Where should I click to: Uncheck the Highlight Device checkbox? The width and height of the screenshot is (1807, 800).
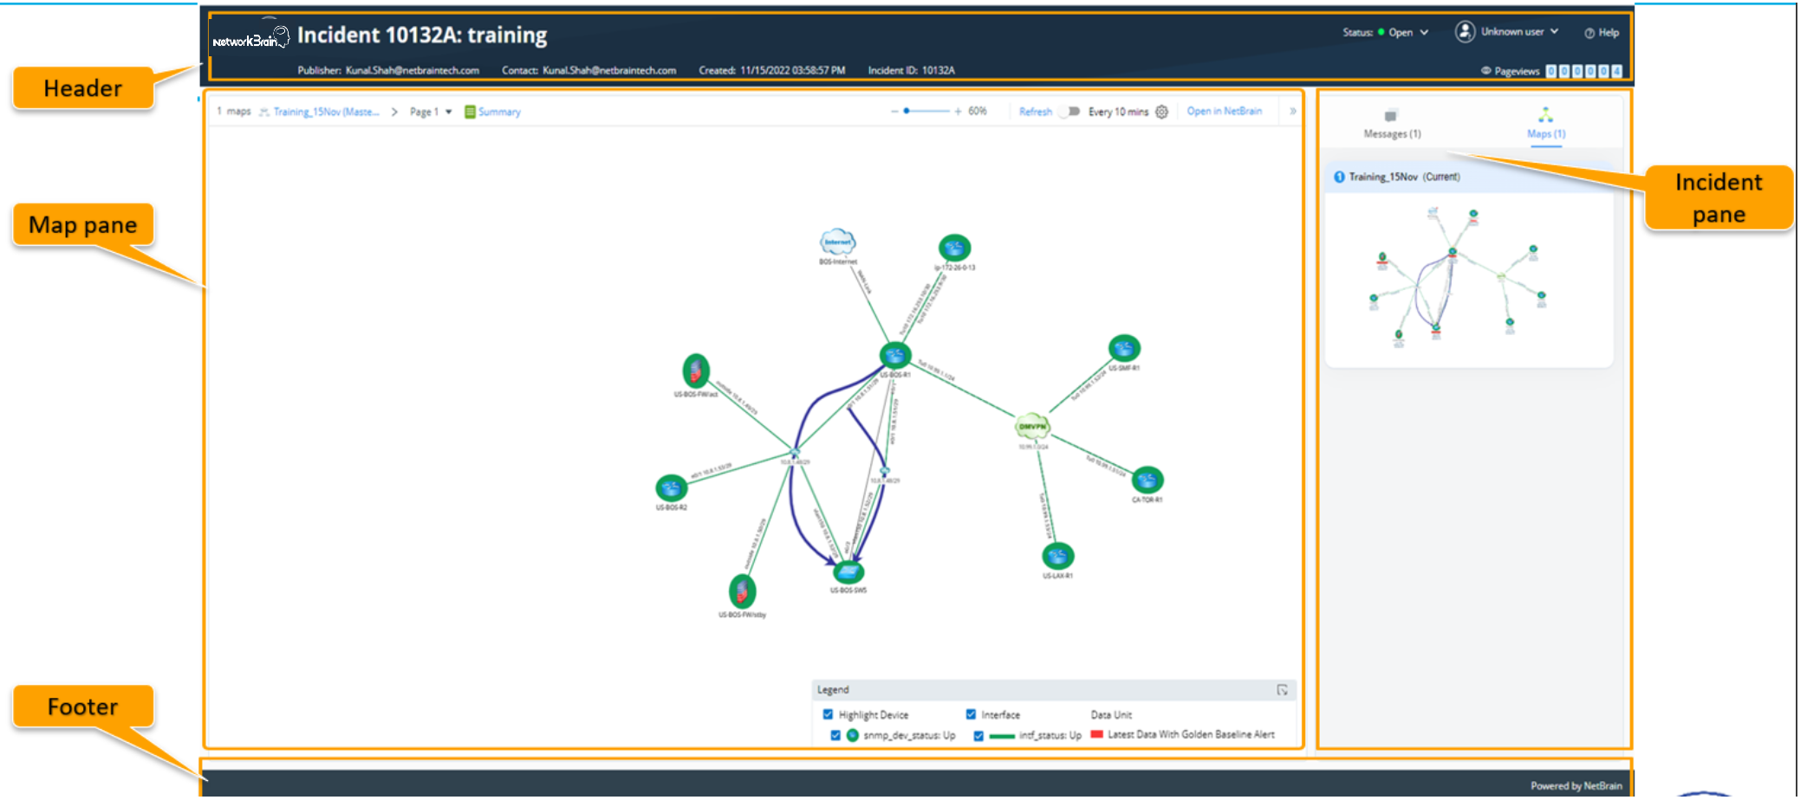(x=828, y=714)
